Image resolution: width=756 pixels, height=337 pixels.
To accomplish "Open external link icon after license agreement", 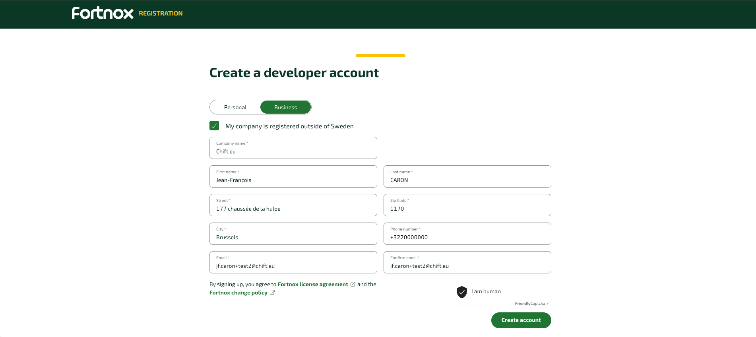I will (x=353, y=284).
